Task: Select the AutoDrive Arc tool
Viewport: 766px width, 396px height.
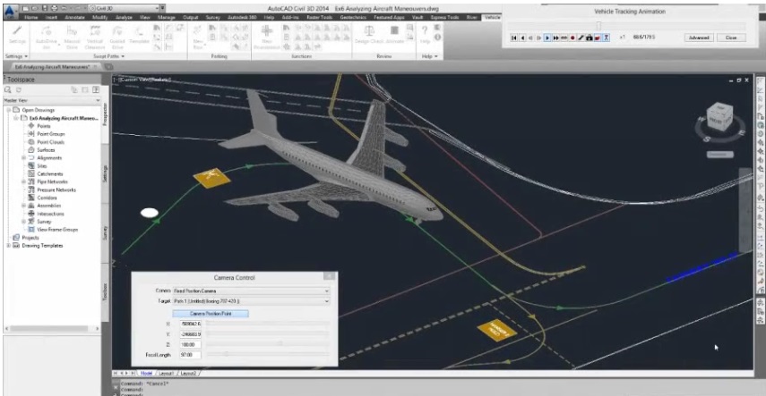Action: coord(46,37)
